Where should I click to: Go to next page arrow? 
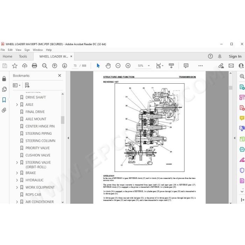pos(64,66)
